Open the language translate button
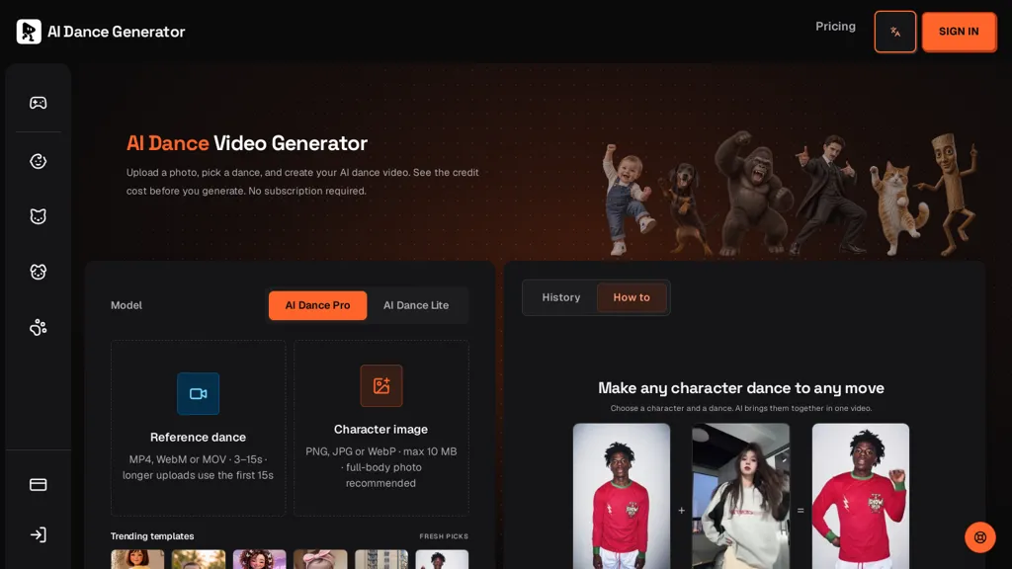The height and width of the screenshot is (569, 1012). coord(895,32)
